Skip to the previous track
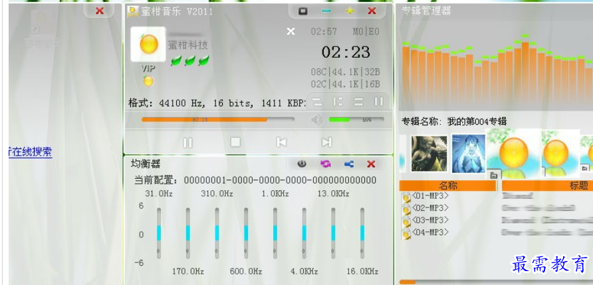Image resolution: width=593 pixels, height=285 pixels. click(x=281, y=142)
